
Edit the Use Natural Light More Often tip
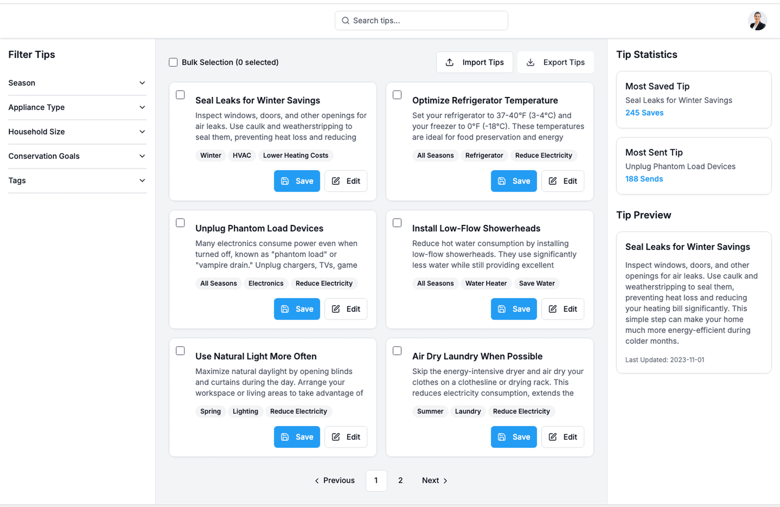click(x=345, y=437)
